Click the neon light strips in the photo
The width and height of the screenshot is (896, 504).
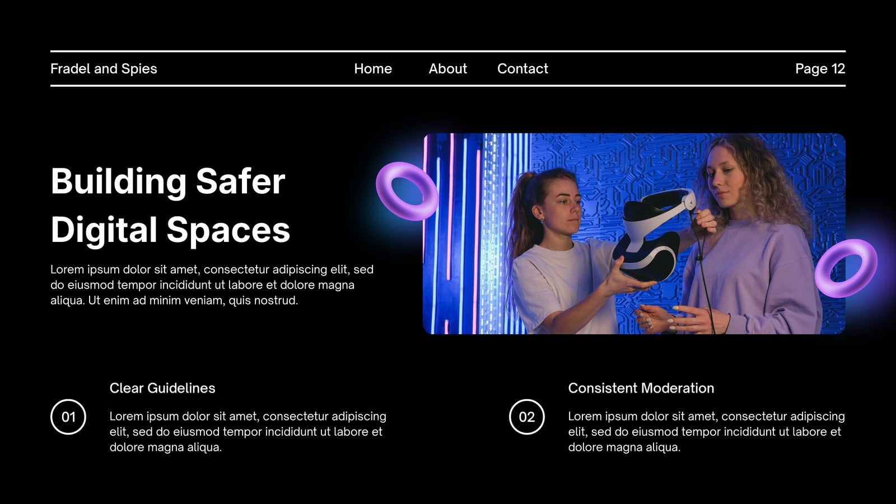coord(476,234)
